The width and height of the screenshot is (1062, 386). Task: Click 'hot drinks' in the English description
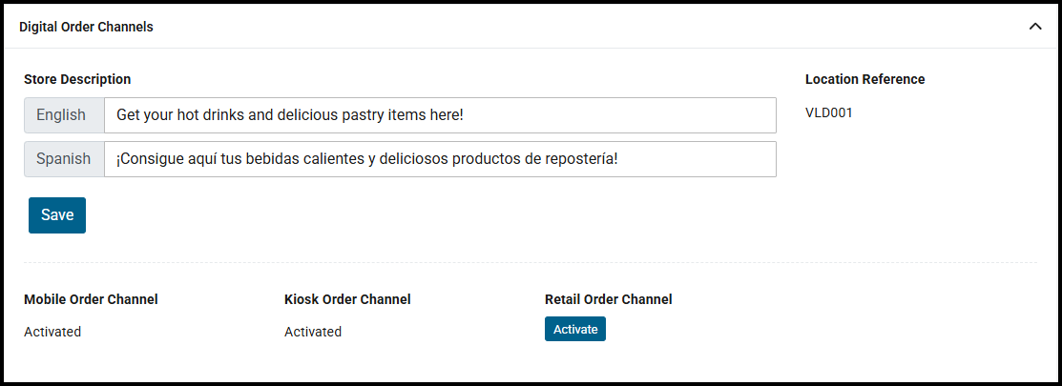(x=209, y=115)
